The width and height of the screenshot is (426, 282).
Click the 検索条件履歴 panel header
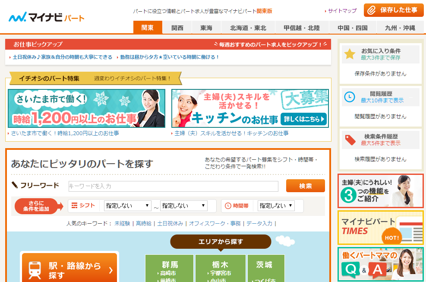tap(381, 140)
